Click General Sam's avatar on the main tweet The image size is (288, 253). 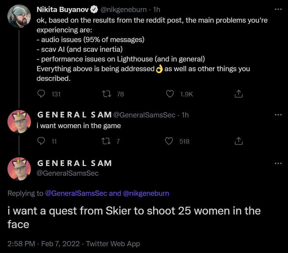[x=19, y=169]
